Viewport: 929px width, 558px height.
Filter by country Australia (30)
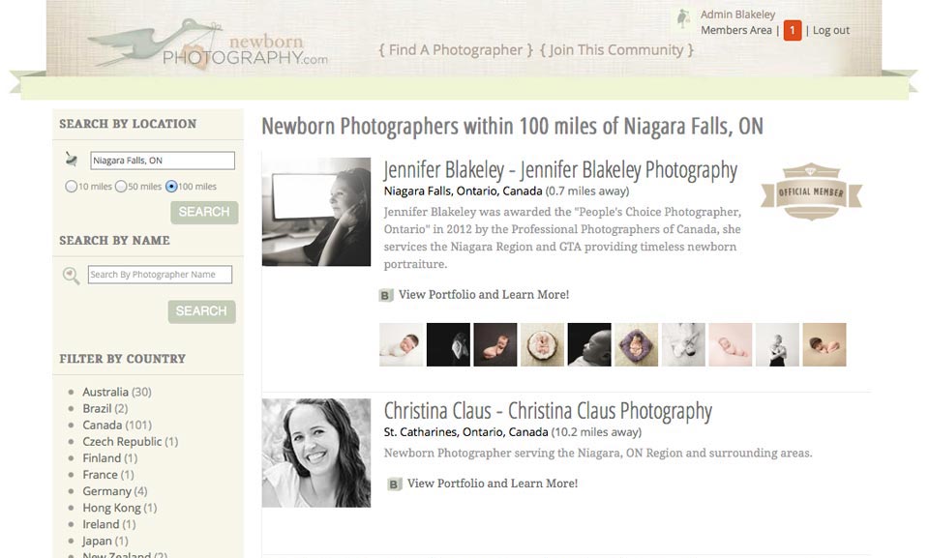(117, 392)
